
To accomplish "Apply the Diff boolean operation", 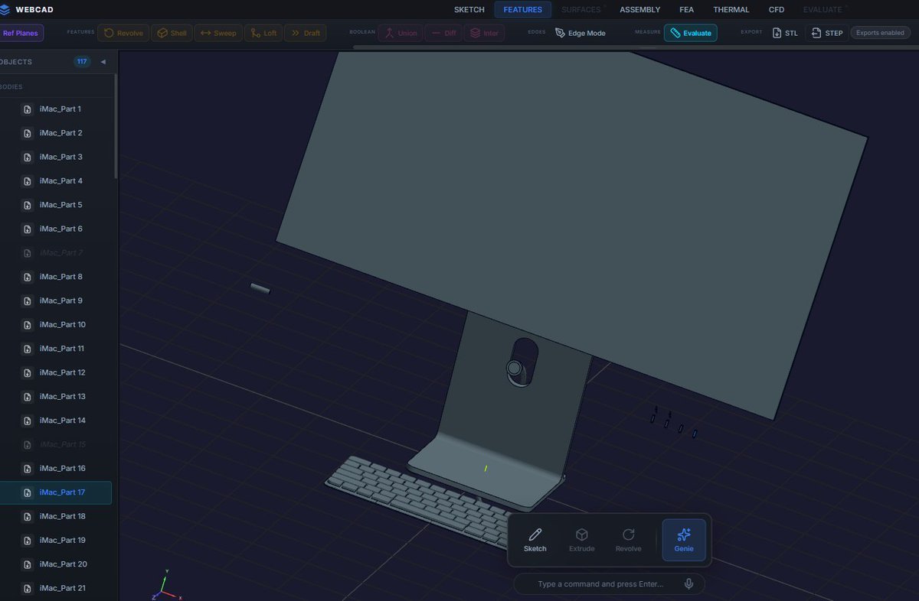I will 443,34.
